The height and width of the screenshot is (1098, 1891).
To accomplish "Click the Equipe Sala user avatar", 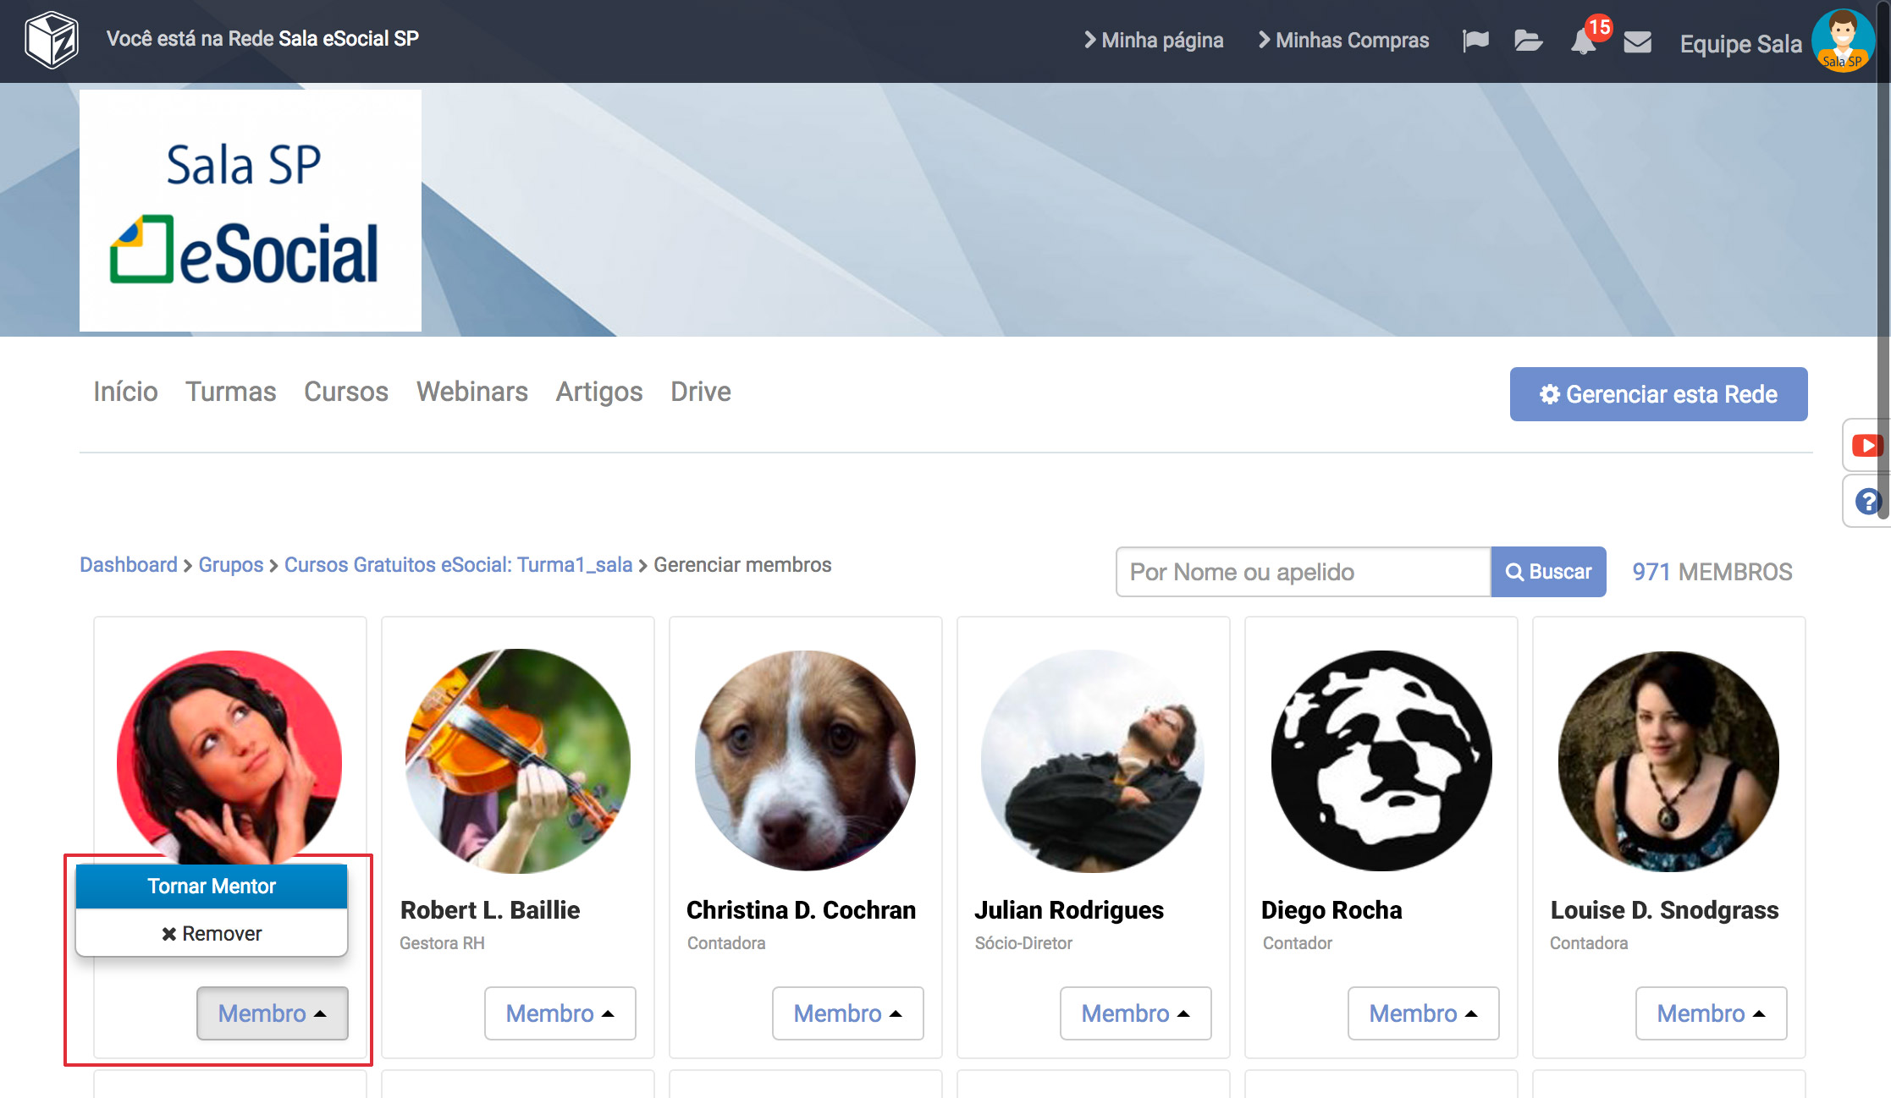I will point(1843,41).
